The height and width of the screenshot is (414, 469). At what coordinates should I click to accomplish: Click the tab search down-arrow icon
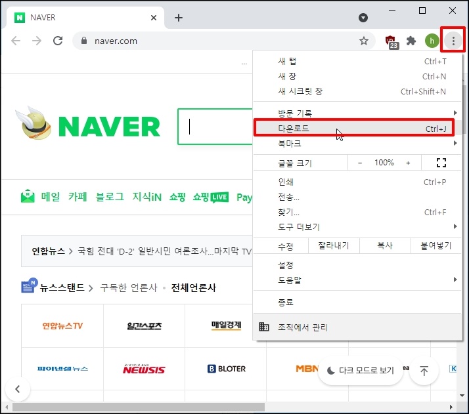tap(363, 18)
